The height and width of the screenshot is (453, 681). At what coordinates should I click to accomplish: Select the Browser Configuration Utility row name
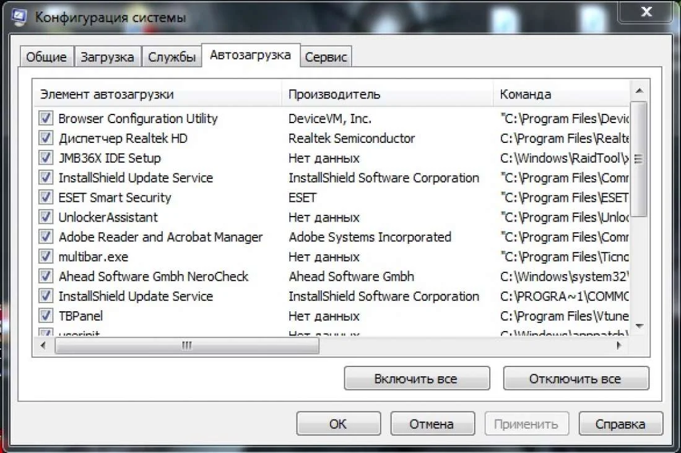(x=138, y=118)
